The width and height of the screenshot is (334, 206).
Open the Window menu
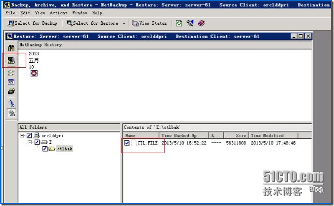coord(80,13)
